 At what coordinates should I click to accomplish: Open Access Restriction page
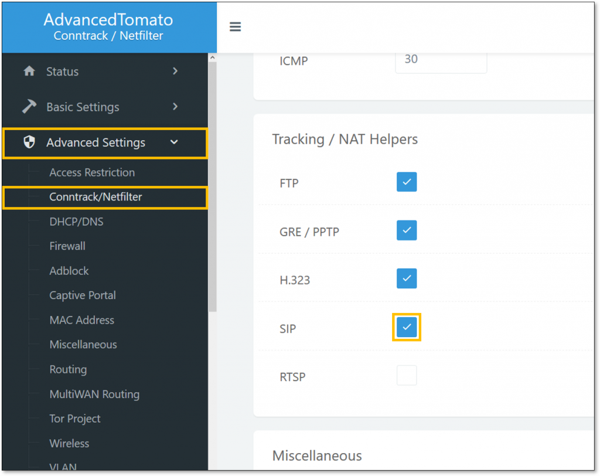(x=92, y=172)
